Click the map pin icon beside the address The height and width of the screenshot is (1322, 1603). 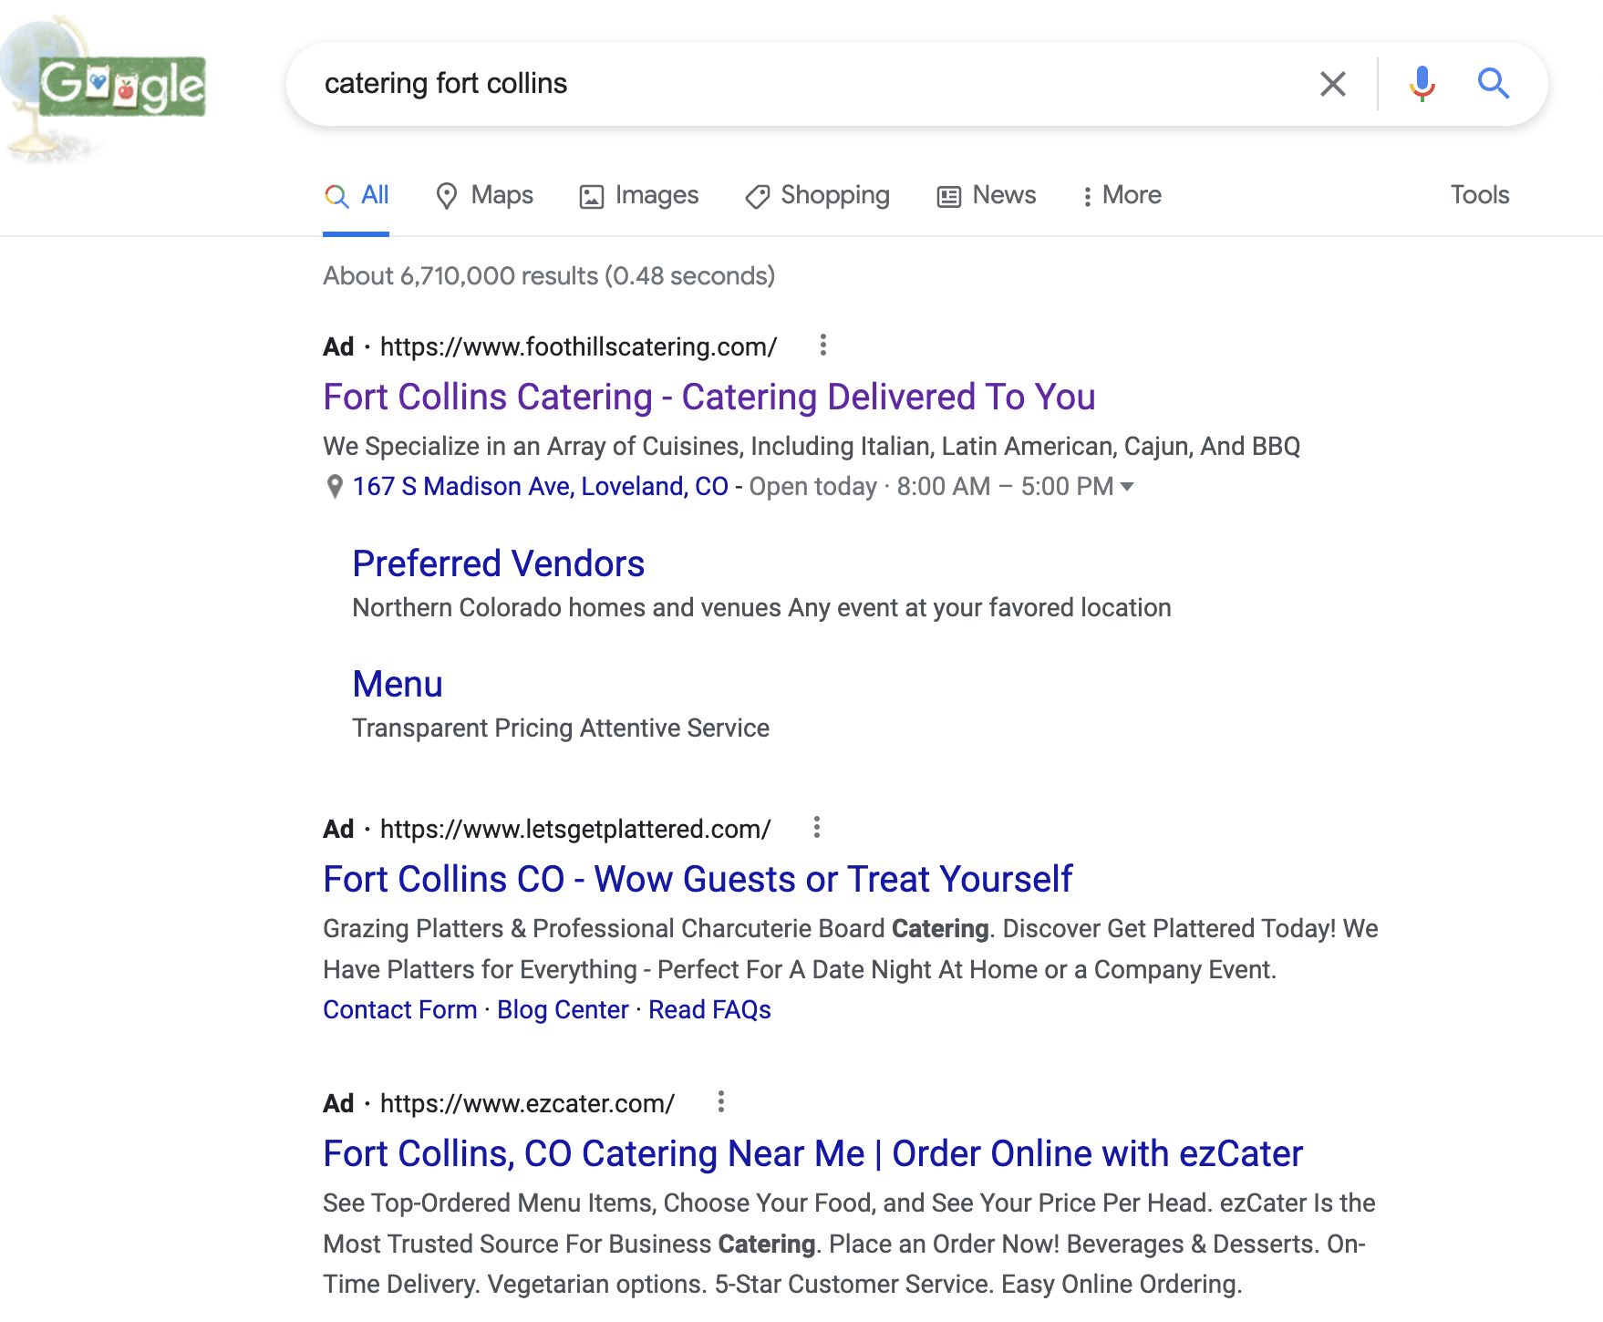[335, 487]
